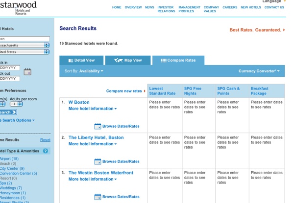Open the check-in calendar icon
Screen dimensions: 294x203
pos(27,72)
